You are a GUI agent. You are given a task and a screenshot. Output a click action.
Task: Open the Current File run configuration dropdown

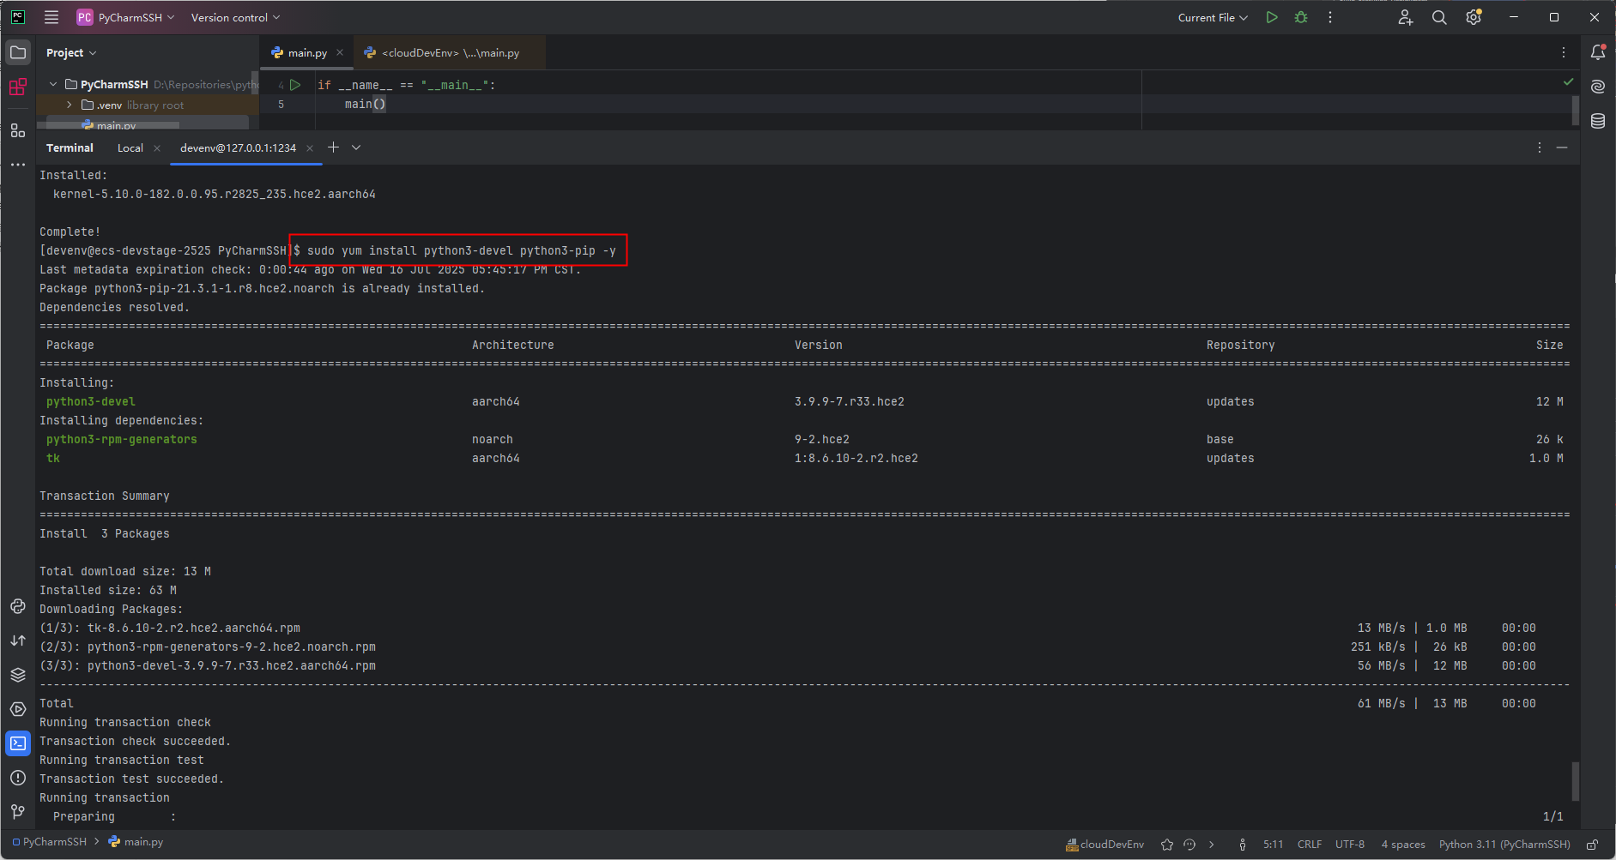(x=1212, y=17)
